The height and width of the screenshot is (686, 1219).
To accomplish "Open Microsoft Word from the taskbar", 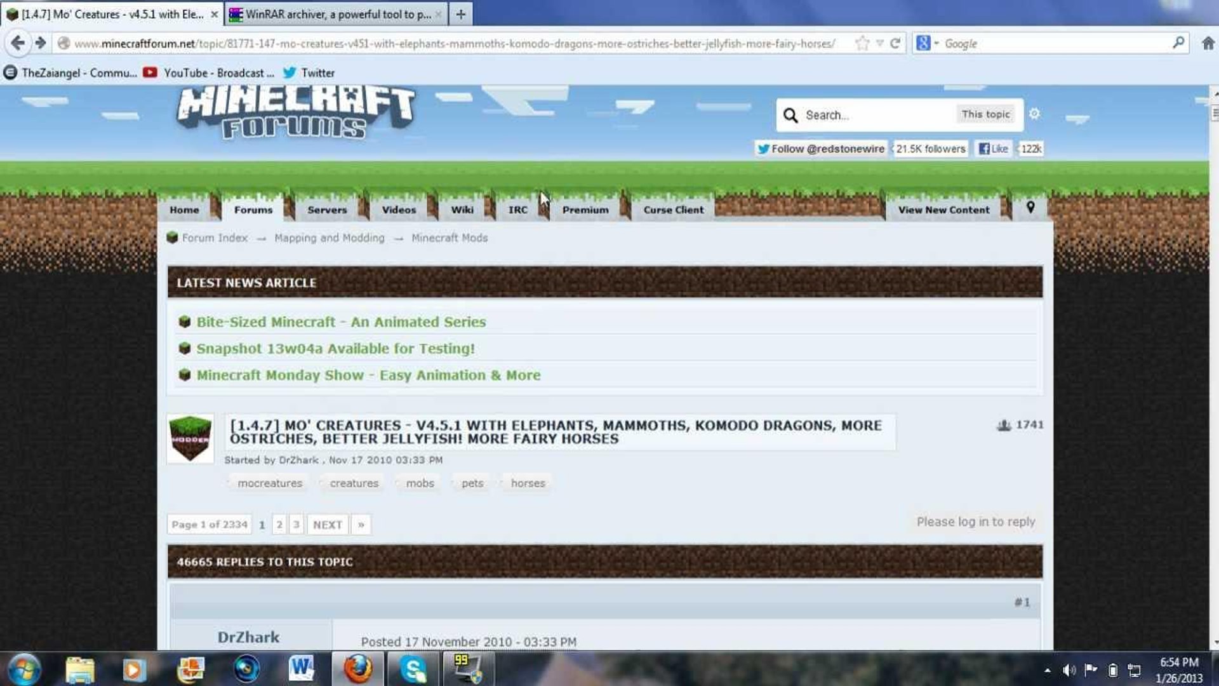I will [x=301, y=669].
